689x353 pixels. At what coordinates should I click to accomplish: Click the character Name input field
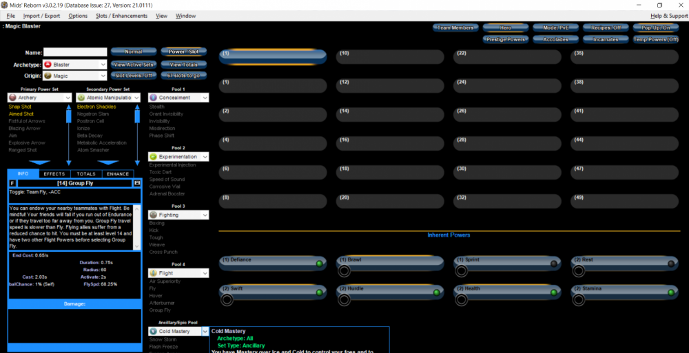(x=75, y=52)
